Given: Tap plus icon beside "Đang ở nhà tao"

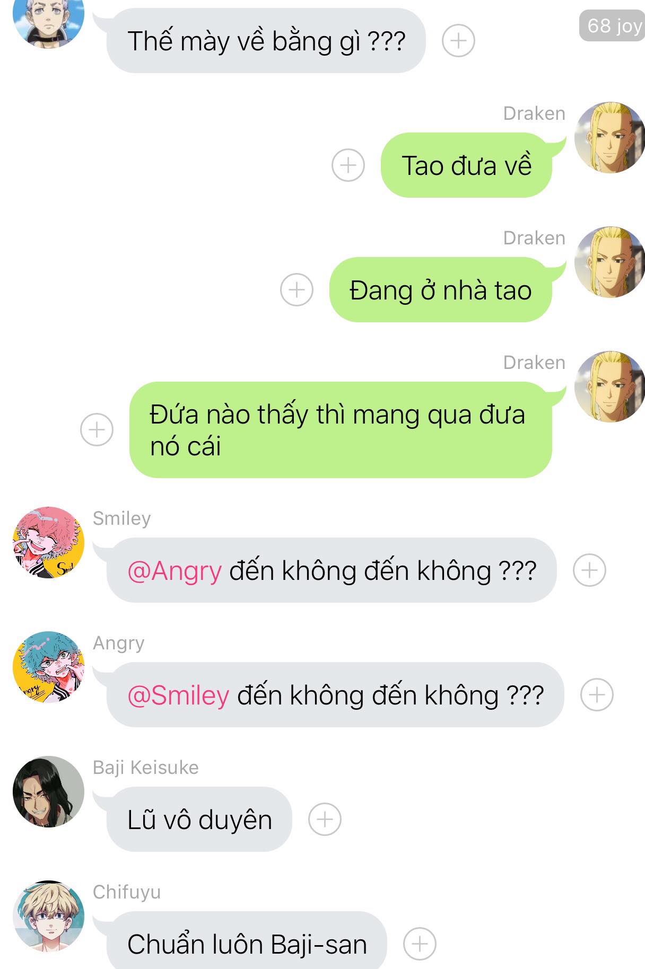Looking at the screenshot, I should [x=297, y=290].
